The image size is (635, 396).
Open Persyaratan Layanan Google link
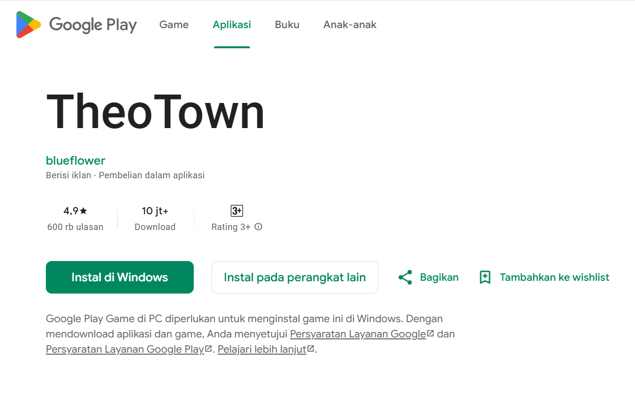click(358, 333)
